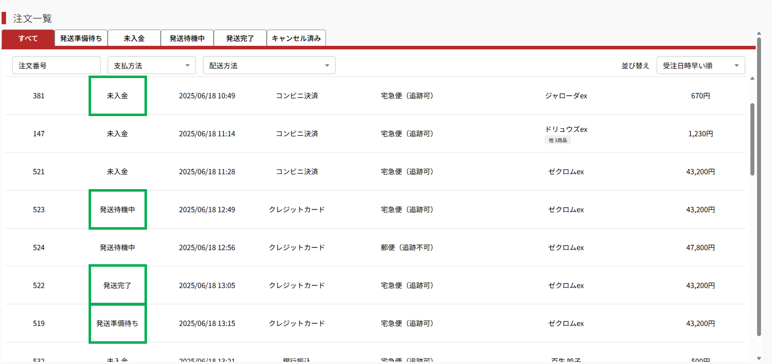This screenshot has width=772, height=364.
Task: Show orders in the 未入金 tab
Action: [x=134, y=38]
